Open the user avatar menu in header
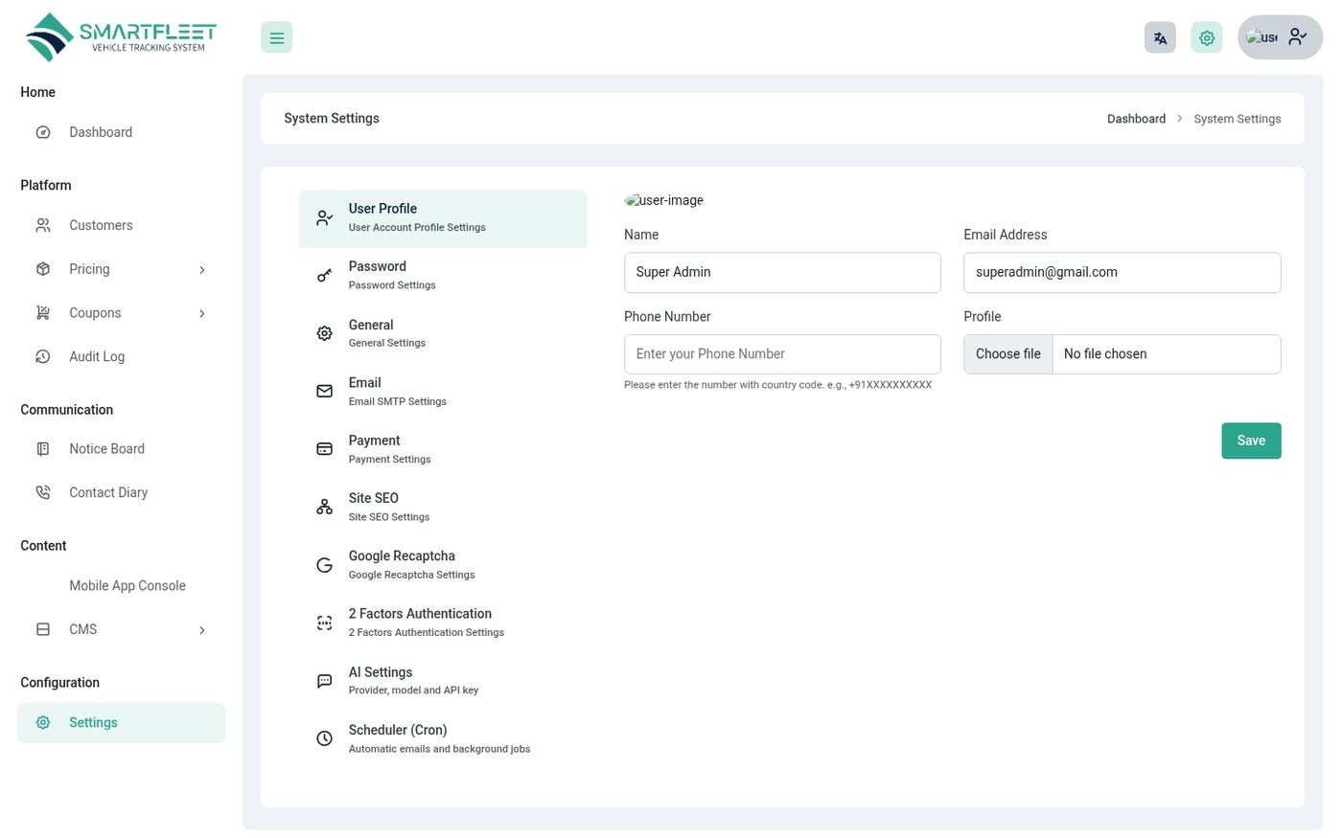The width and height of the screenshot is (1342, 838). coord(1280,37)
